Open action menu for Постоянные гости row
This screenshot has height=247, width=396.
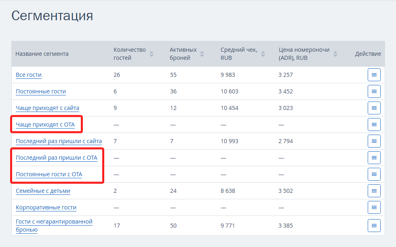(x=374, y=91)
